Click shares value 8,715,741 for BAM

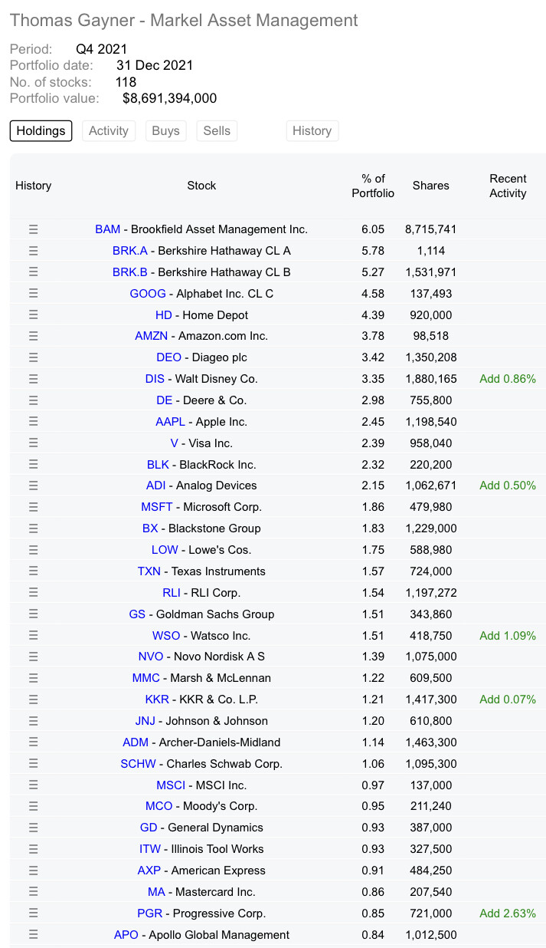[x=431, y=229]
